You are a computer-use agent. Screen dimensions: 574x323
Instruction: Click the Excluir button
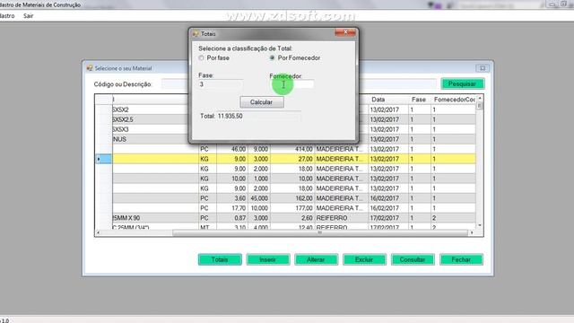[364, 259]
